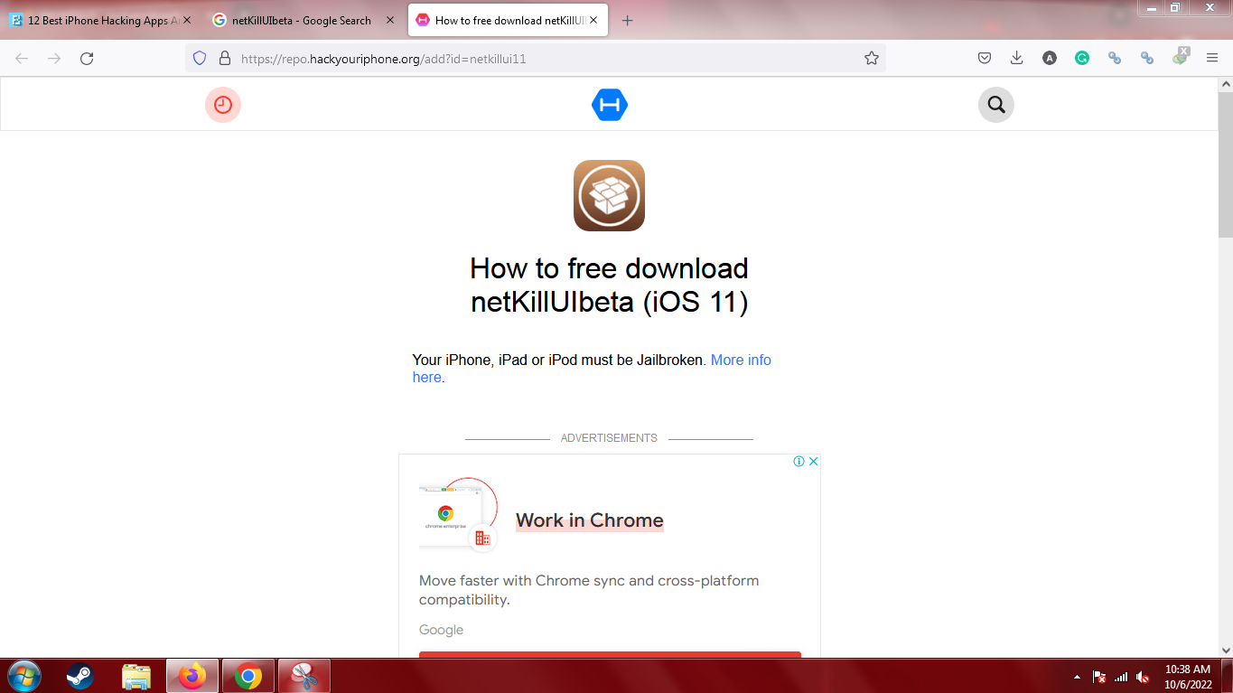Viewport: 1233px width, 693px height.
Task: Click the 'Google' advertiser name in ad
Action: 441,630
